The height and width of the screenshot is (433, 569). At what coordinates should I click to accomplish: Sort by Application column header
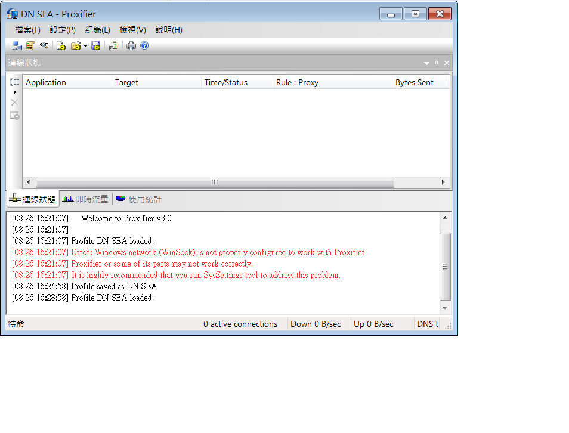[x=67, y=82]
